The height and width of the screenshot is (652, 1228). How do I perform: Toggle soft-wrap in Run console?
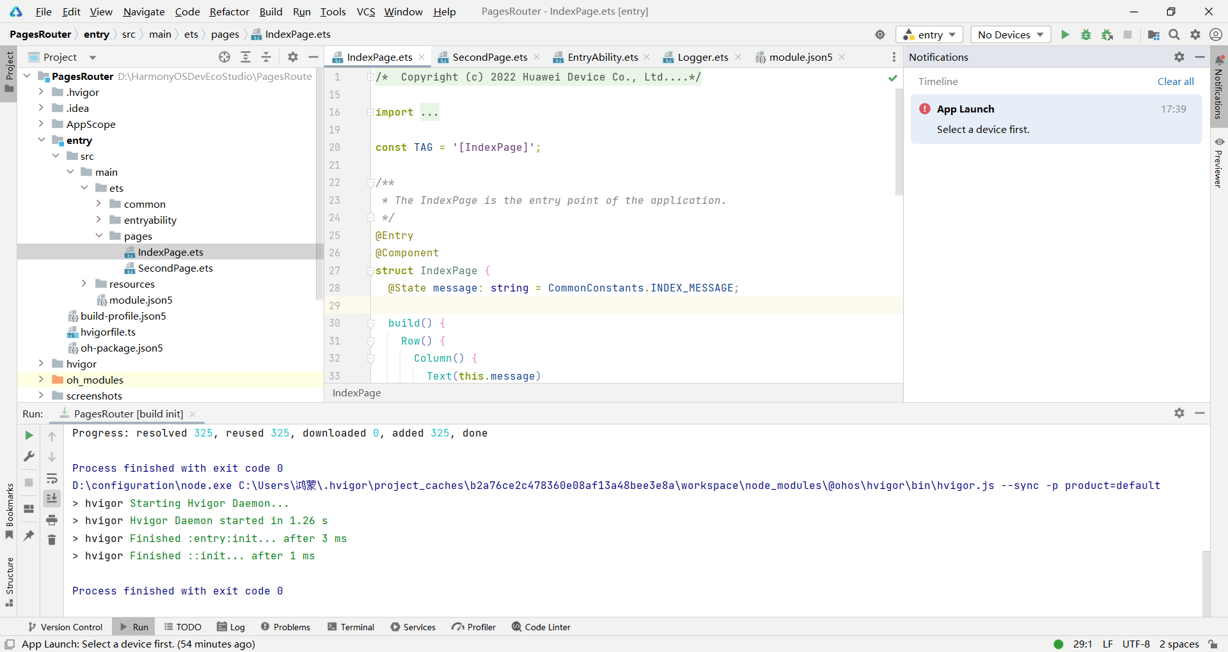point(52,478)
